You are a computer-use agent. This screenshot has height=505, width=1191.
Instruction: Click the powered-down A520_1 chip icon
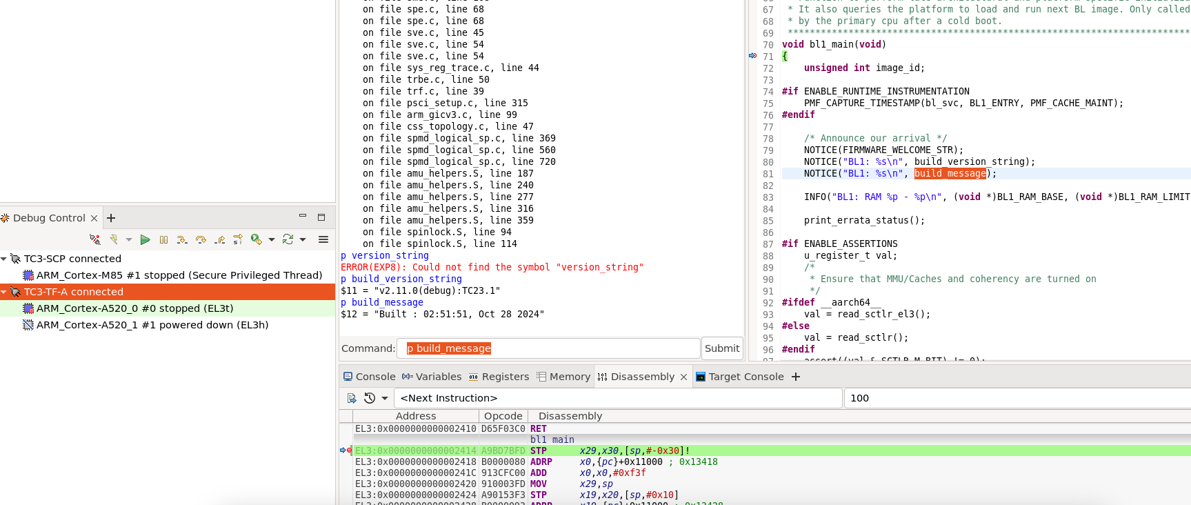28,325
